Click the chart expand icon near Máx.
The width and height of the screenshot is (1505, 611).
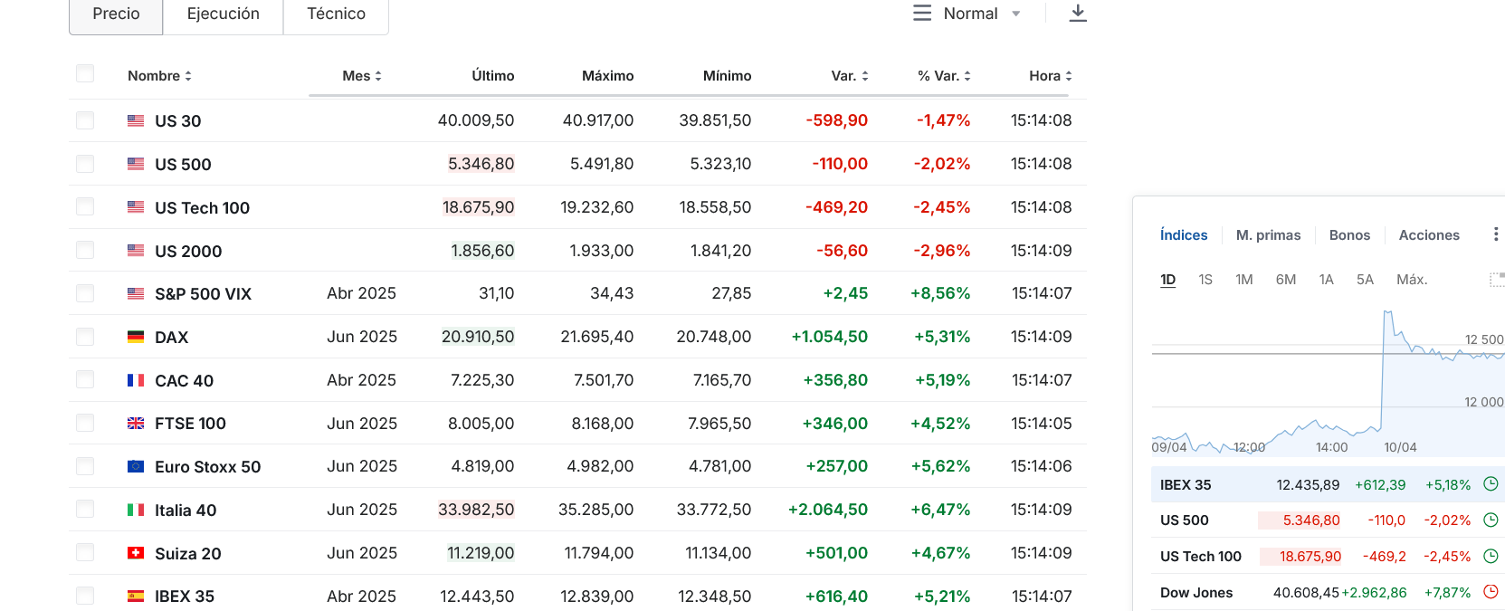click(x=1497, y=279)
